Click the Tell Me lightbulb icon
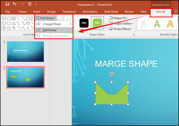The height and width of the screenshot is (126, 179). click(176, 12)
